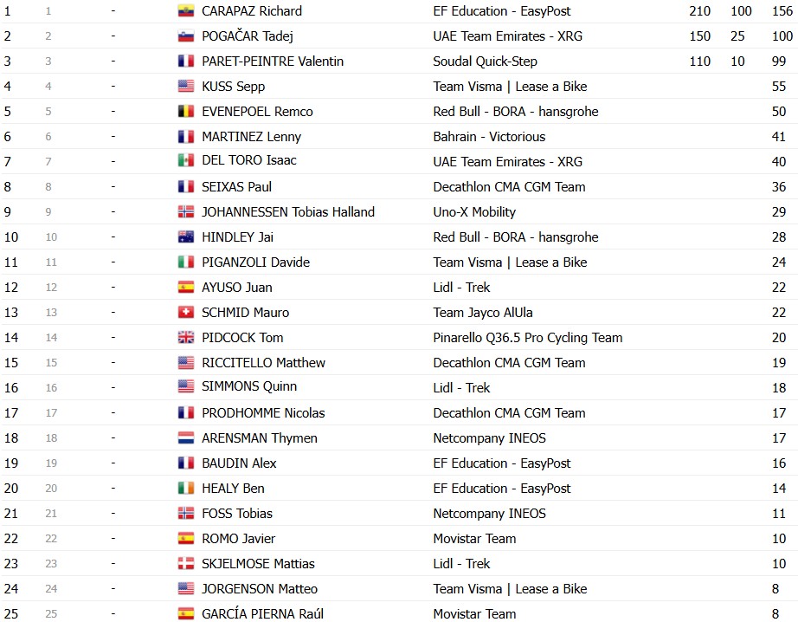
Task: Open Lidl - Trek link in AYUSO row
Action: click(461, 288)
